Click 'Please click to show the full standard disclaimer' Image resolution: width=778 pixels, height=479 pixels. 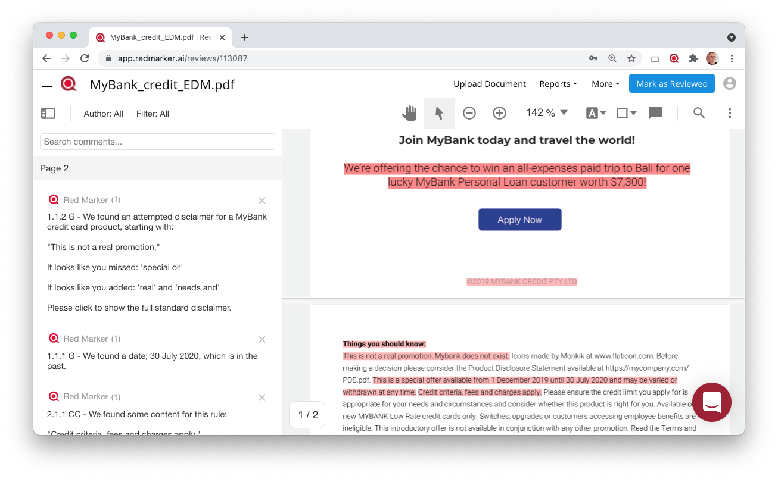pyautogui.click(x=139, y=308)
